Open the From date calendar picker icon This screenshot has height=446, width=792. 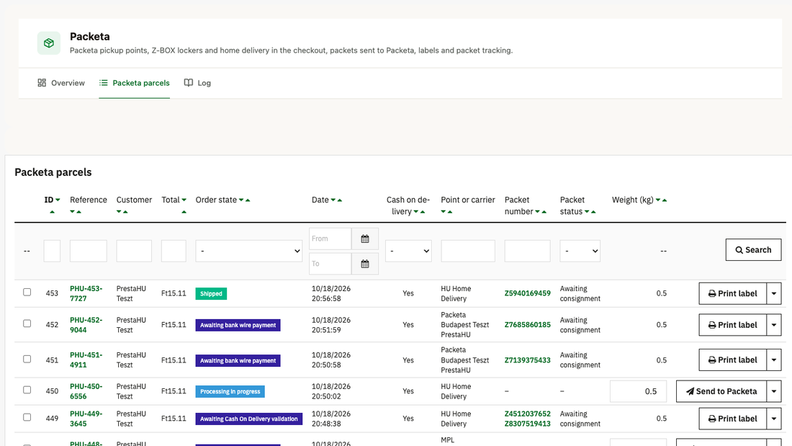tap(365, 238)
